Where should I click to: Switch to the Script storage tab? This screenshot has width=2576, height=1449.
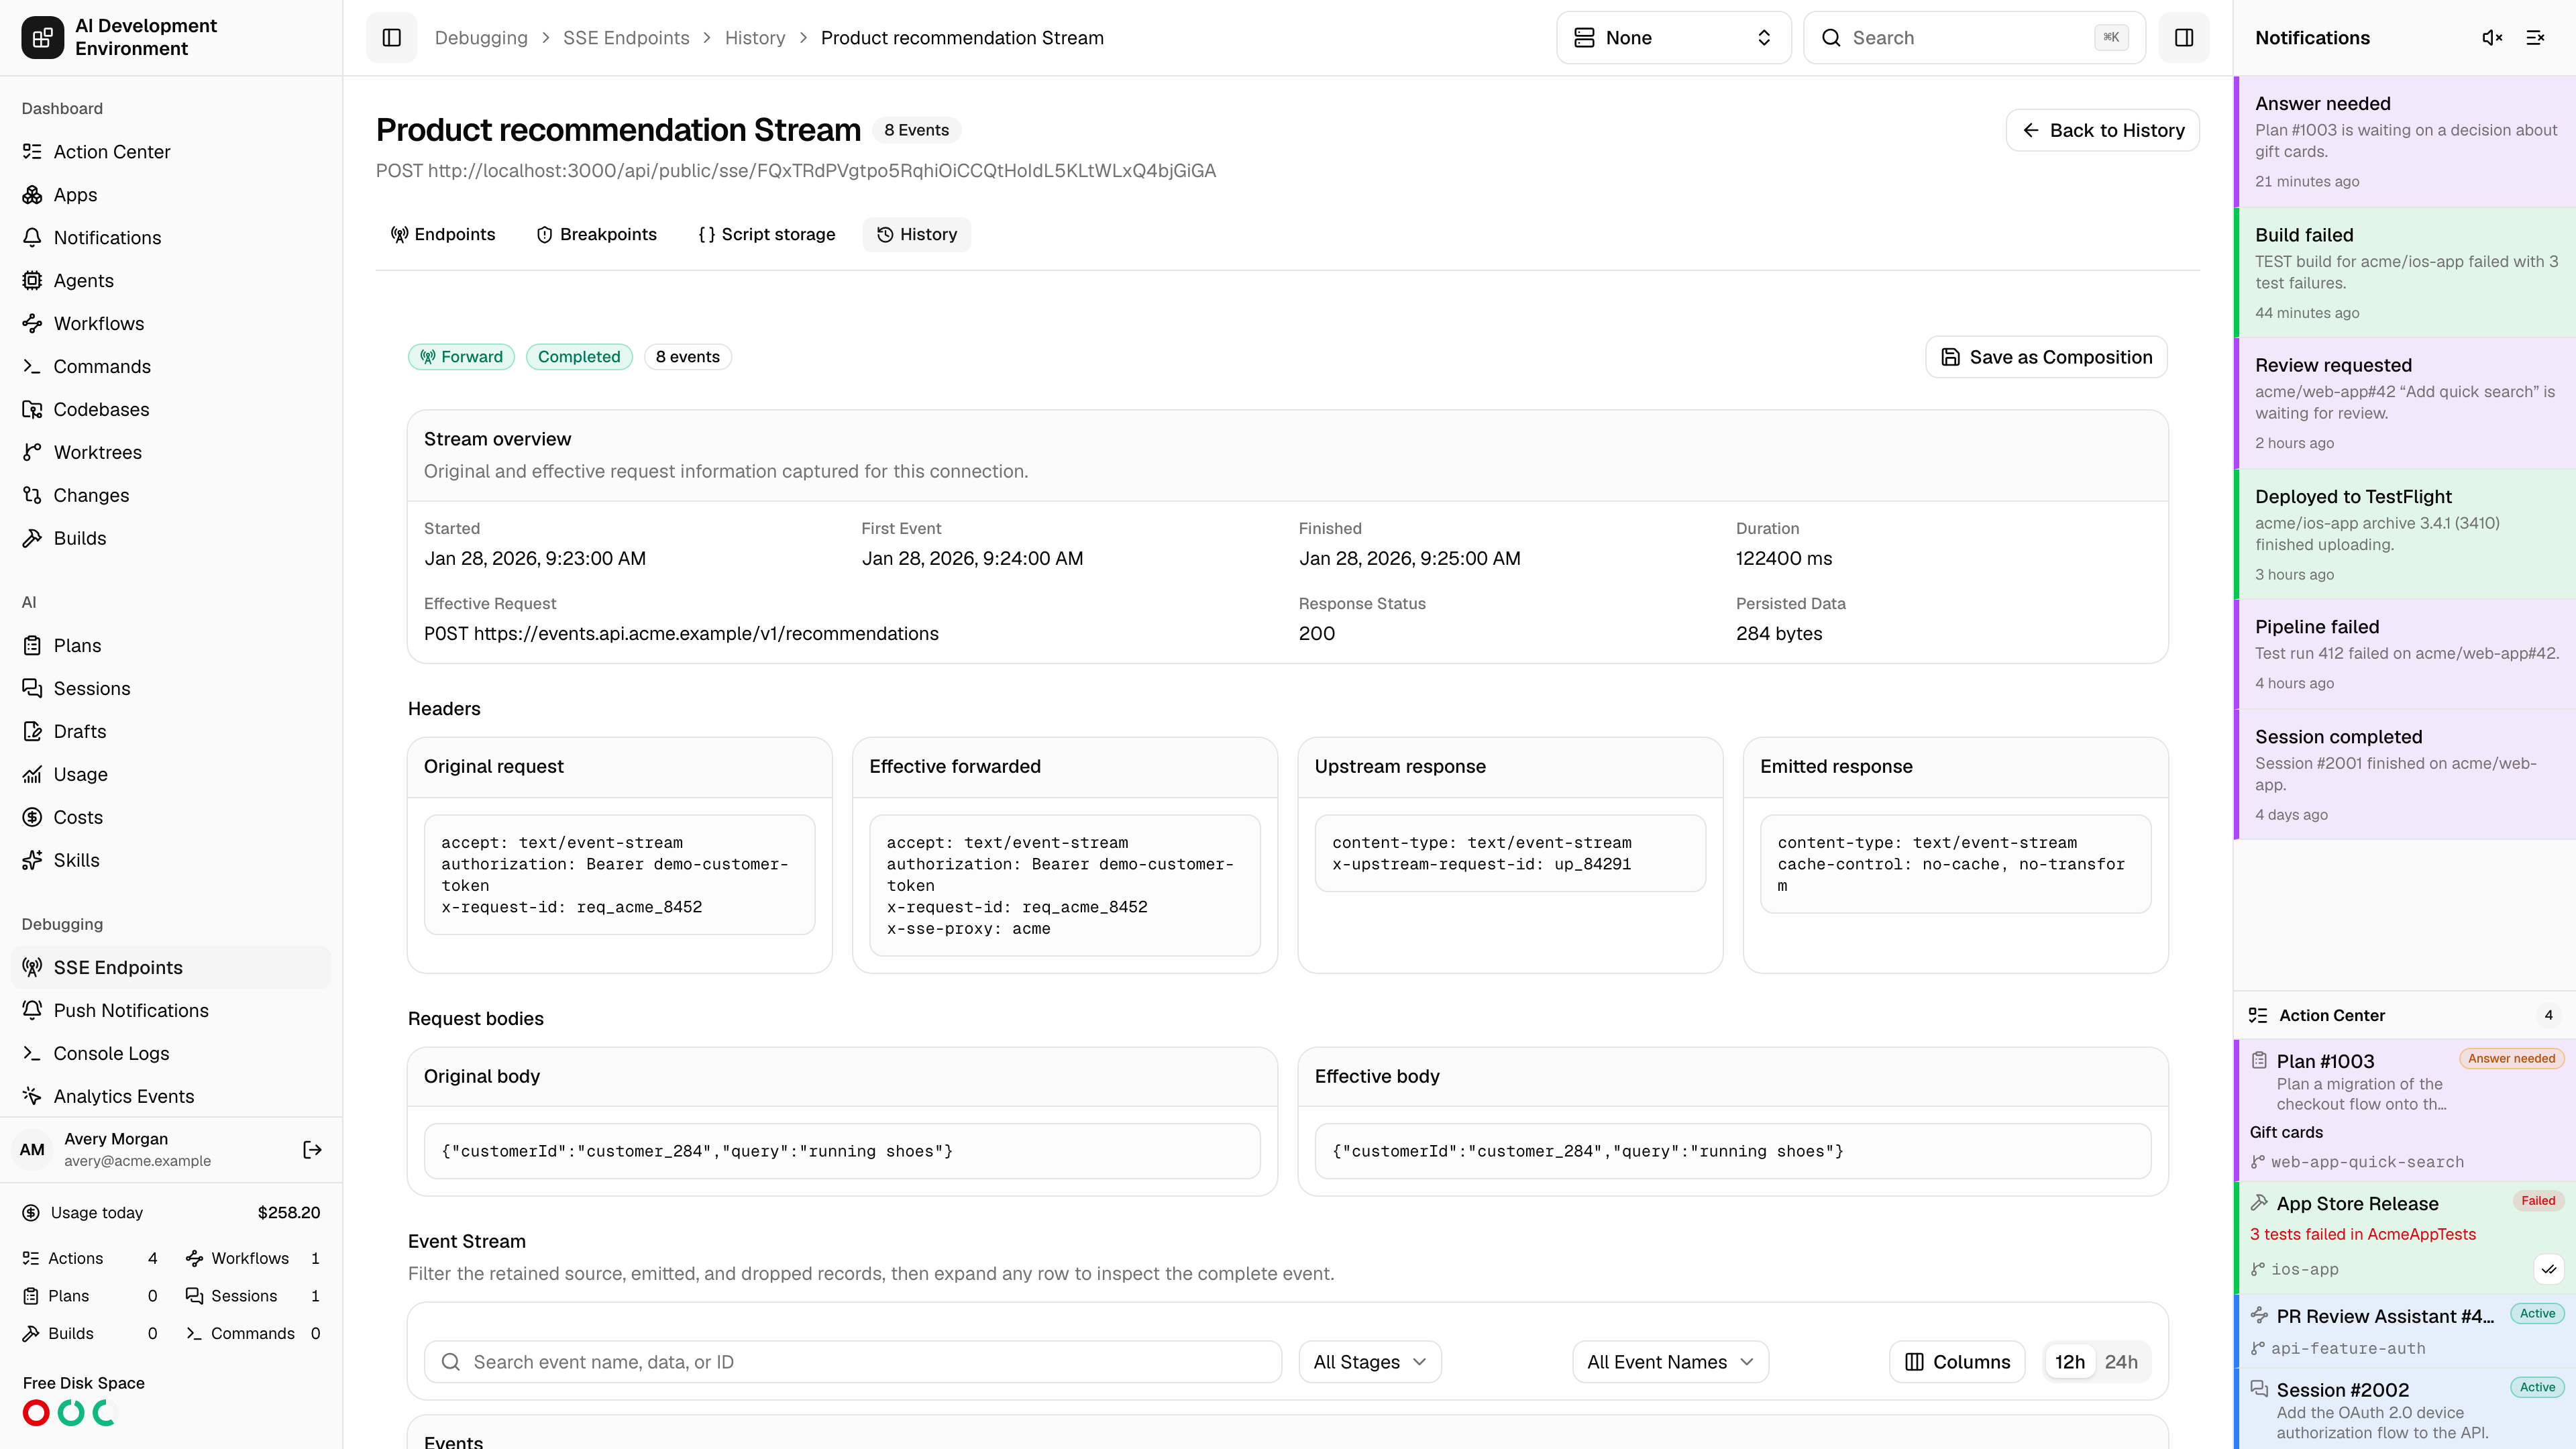point(767,235)
